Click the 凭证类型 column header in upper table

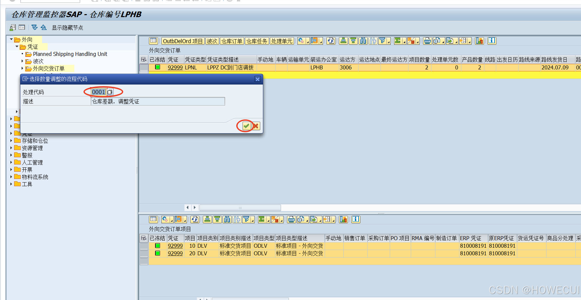195,60
